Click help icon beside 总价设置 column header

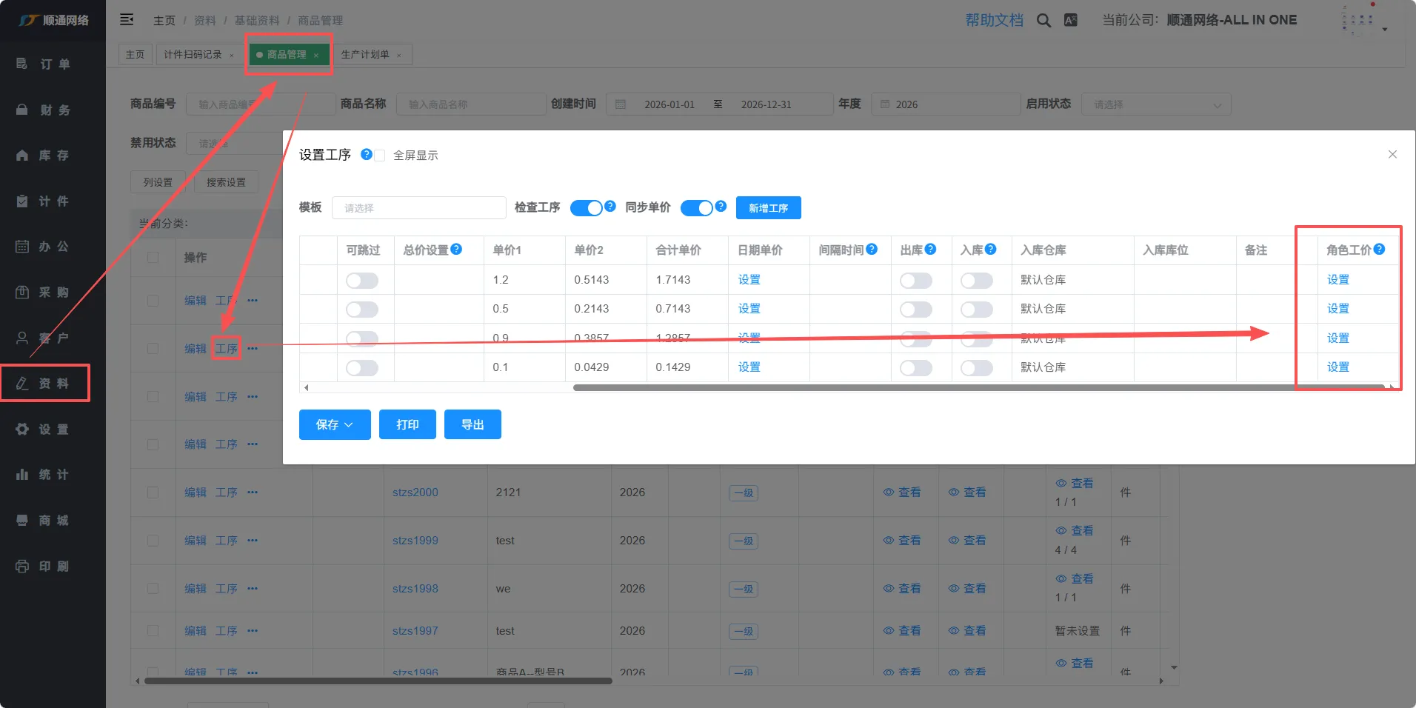click(456, 250)
